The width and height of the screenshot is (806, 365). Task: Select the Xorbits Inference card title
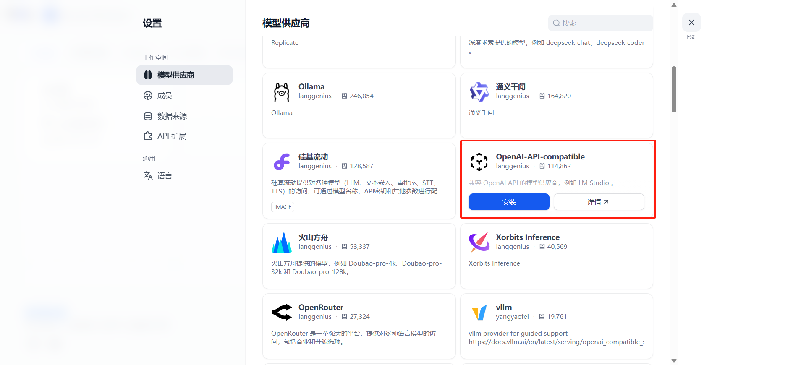pos(528,237)
